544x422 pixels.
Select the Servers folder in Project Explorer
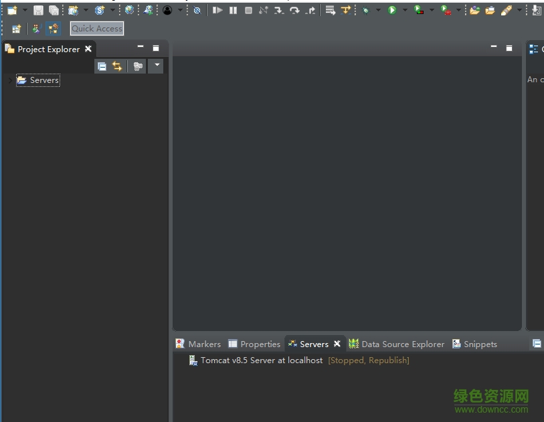pyautogui.click(x=44, y=80)
